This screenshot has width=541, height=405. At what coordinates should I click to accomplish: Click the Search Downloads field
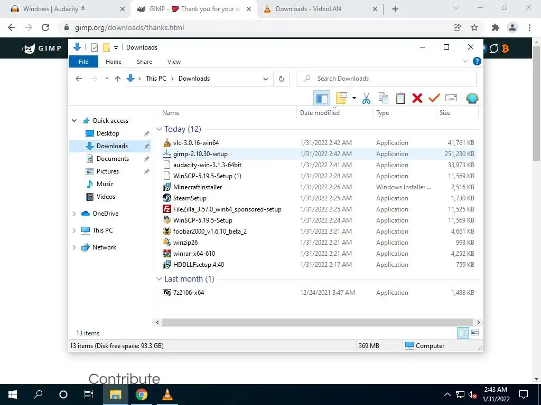click(x=386, y=79)
